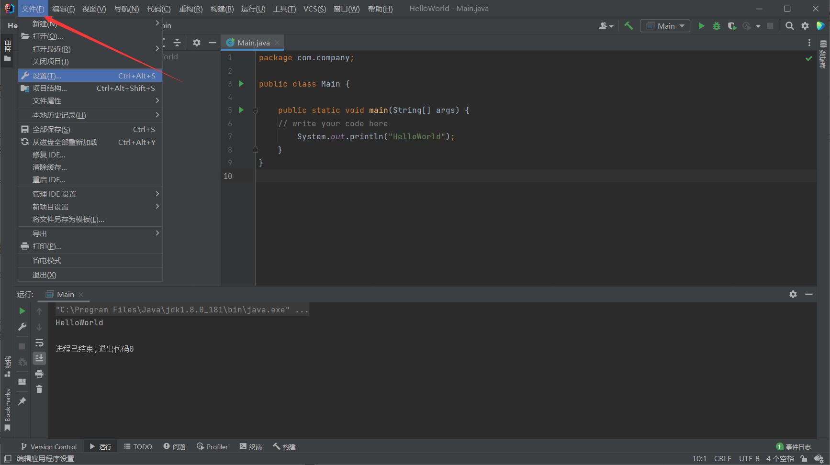The width and height of the screenshot is (830, 465).
Task: Open the 代码(C) menu
Action: [158, 9]
